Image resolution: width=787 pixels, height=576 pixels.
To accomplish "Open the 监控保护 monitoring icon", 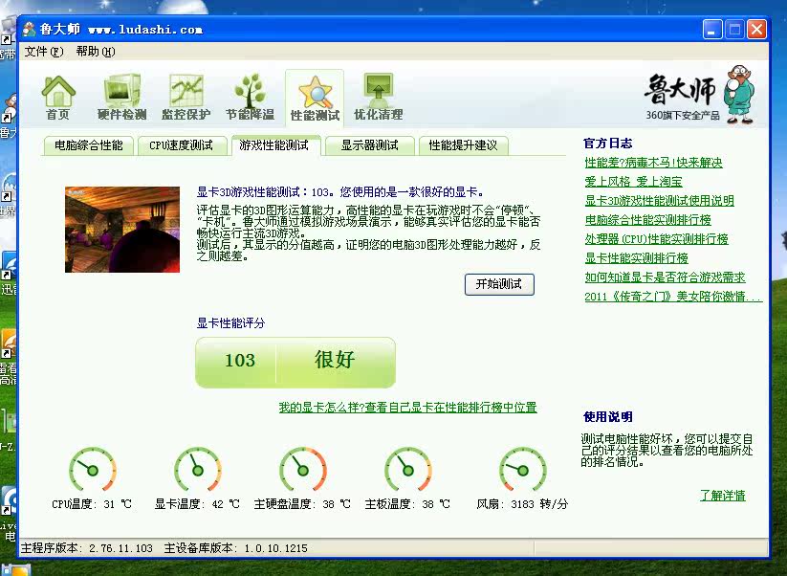I will tap(186, 98).
